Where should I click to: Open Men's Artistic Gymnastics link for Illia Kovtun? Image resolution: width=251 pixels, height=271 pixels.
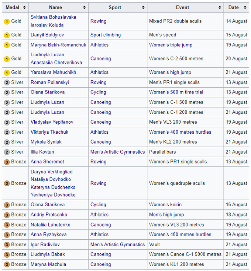pos(117,152)
